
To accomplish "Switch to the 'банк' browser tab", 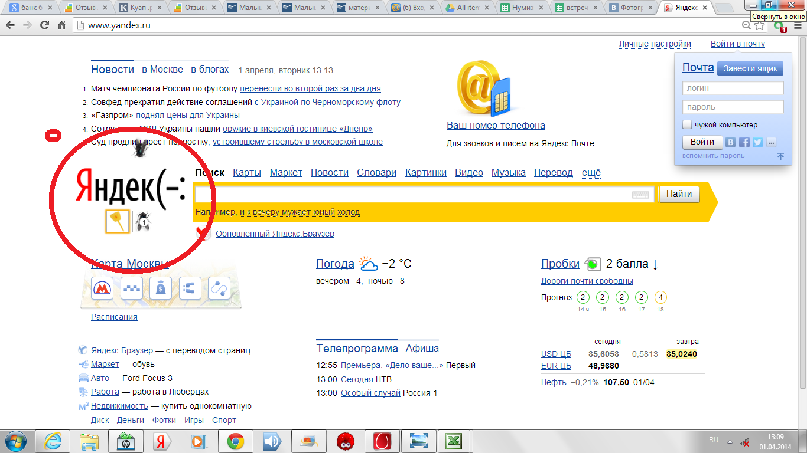I will 32,8.
